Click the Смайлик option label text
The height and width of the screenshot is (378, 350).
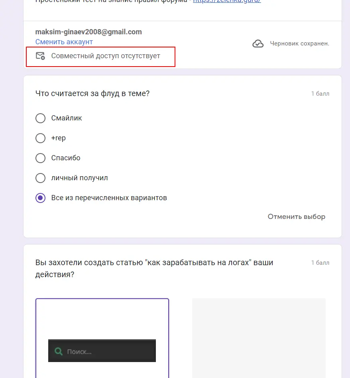click(67, 118)
